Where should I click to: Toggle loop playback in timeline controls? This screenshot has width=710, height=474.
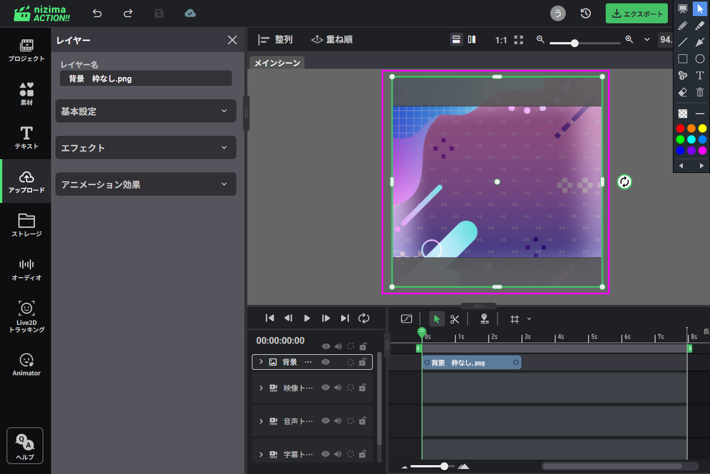(364, 318)
